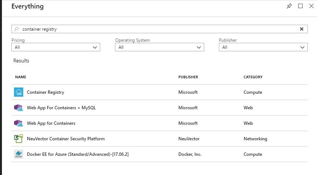Image resolution: width=317 pixels, height=175 pixels.
Task: Click Microsoft publisher in Web App for Containers row
Action: (188, 123)
